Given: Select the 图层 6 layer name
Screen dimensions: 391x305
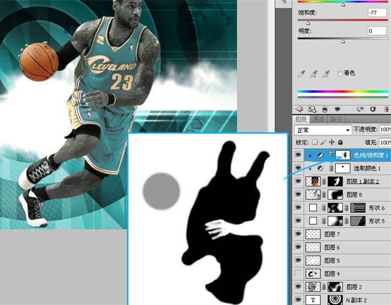Looking at the screenshot, I should [x=332, y=247].
